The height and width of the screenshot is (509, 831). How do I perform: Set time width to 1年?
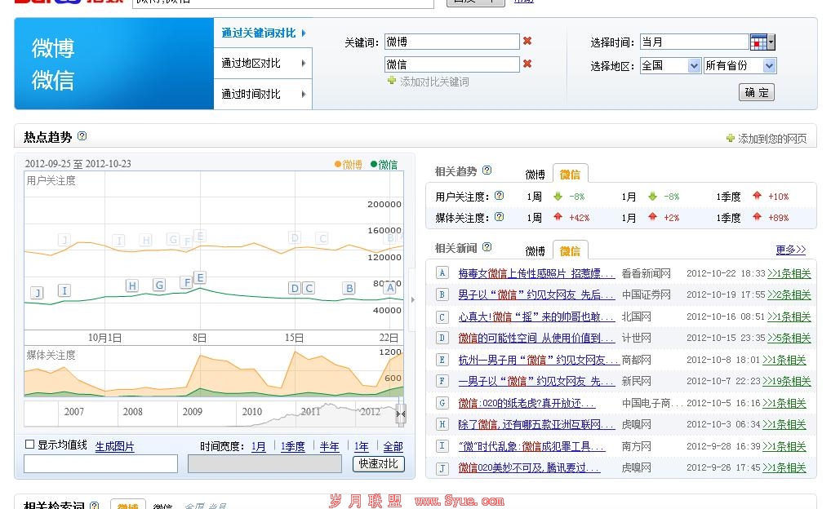click(362, 446)
